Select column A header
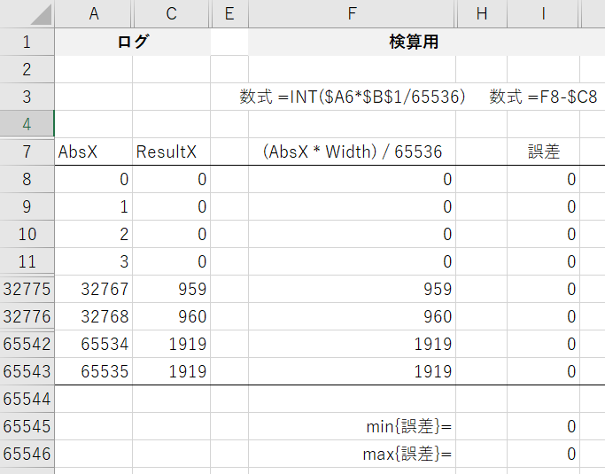This screenshot has width=605, height=474. (94, 14)
